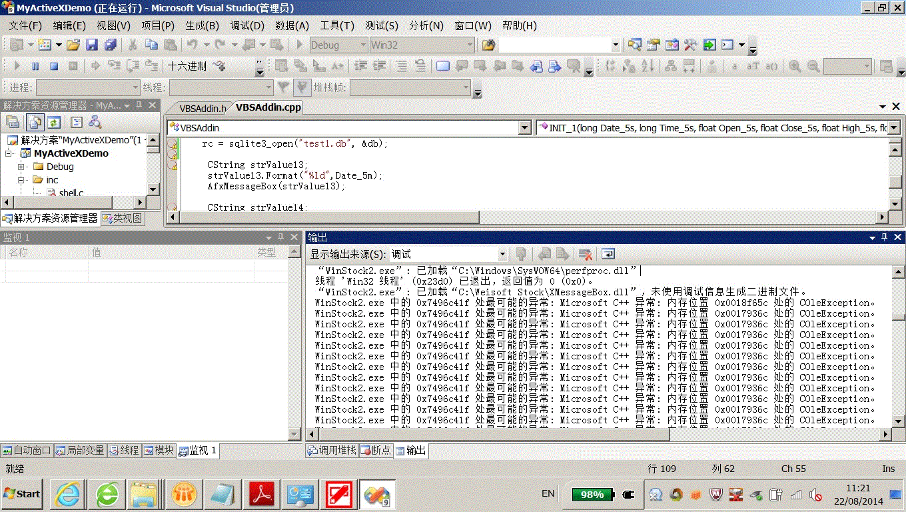
Task: Expand the Debug folder in the solution tree
Action: click(x=22, y=167)
